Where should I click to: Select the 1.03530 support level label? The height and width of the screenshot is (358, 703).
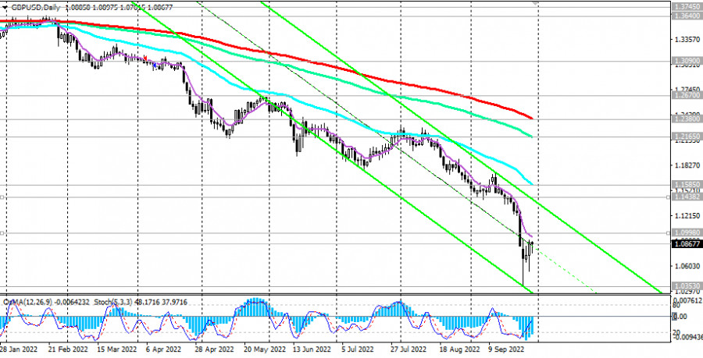(x=684, y=286)
